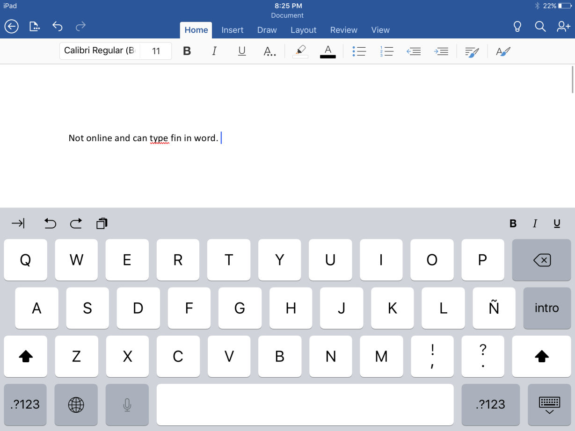This screenshot has height=431, width=575.
Task: Tap the 8:25 PM clock
Action: coord(288,6)
